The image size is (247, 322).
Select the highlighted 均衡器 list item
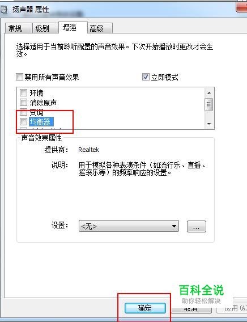(41, 121)
